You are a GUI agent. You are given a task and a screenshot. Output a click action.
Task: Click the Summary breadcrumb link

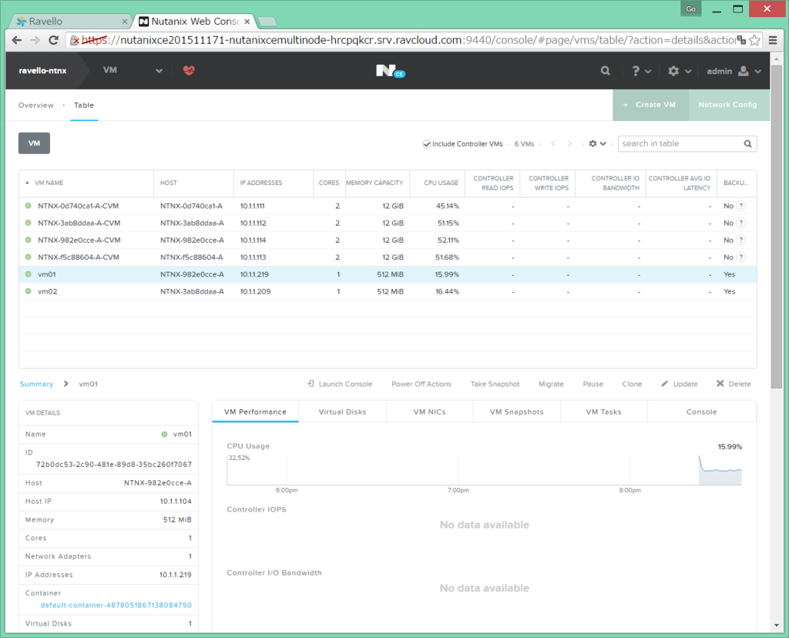[36, 384]
